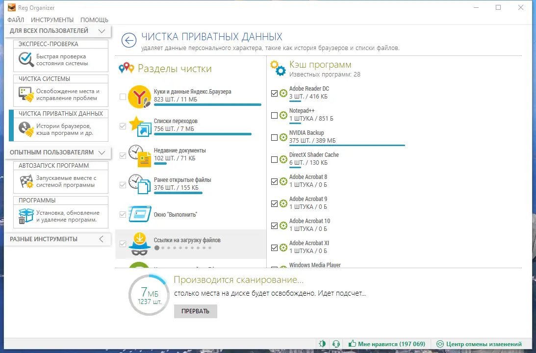Image resolution: width=536 pixels, height=353 pixels.
Task: Click the recent documents clock icon
Action: point(139,156)
